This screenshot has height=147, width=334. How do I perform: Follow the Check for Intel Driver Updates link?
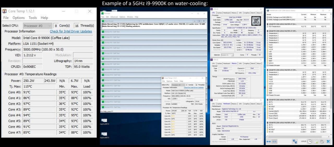(71, 31)
